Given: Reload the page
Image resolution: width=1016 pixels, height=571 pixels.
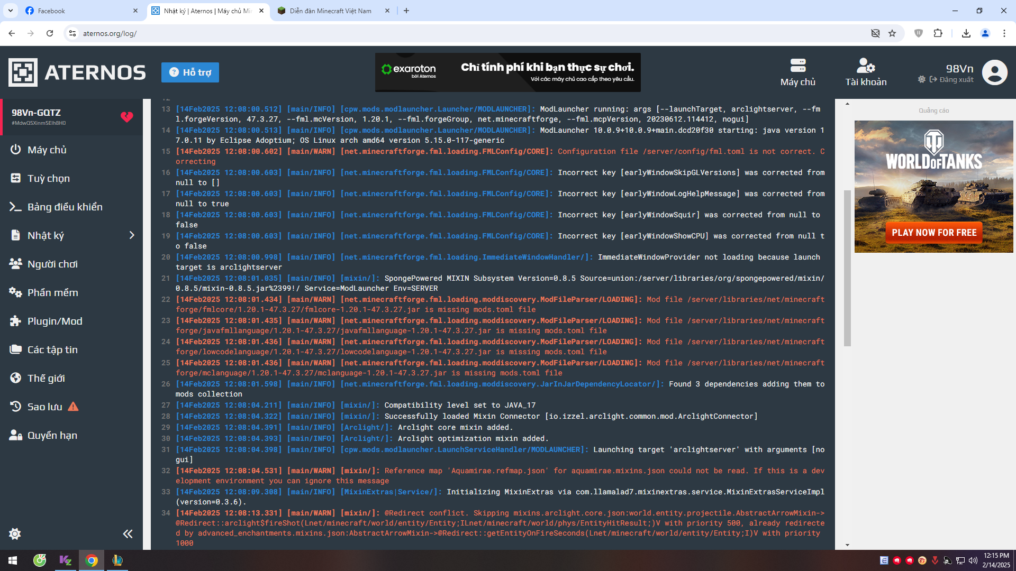Looking at the screenshot, I should pos(50,33).
